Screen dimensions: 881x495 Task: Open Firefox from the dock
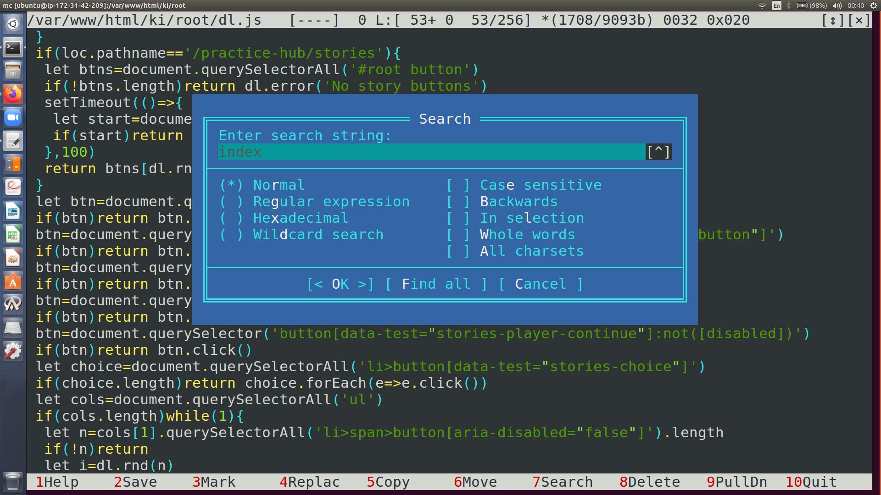(x=13, y=94)
